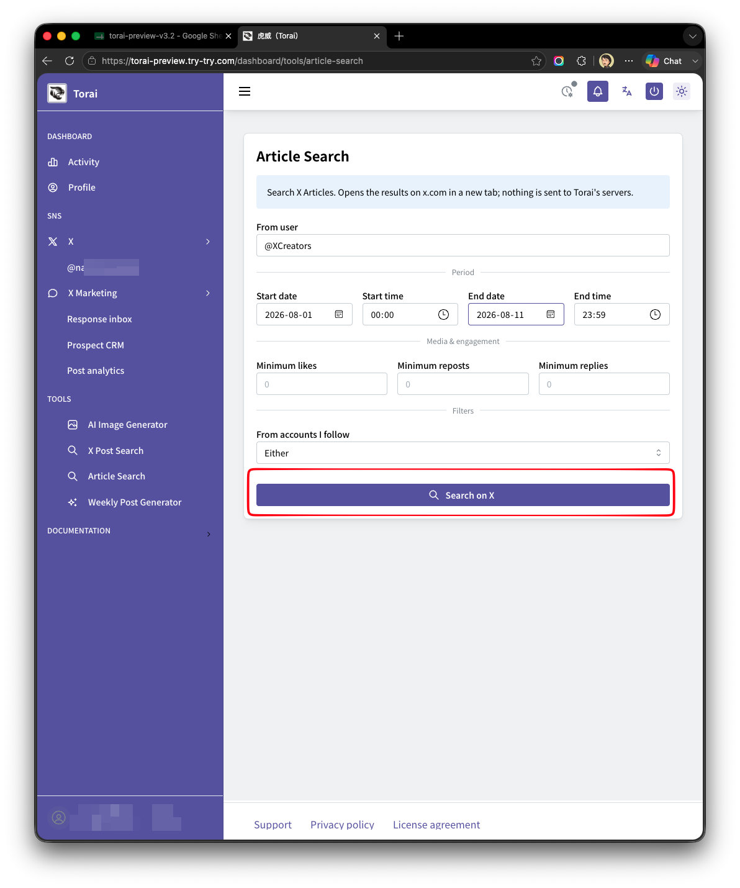
Task: View site information lock icon
Action: 92,61
